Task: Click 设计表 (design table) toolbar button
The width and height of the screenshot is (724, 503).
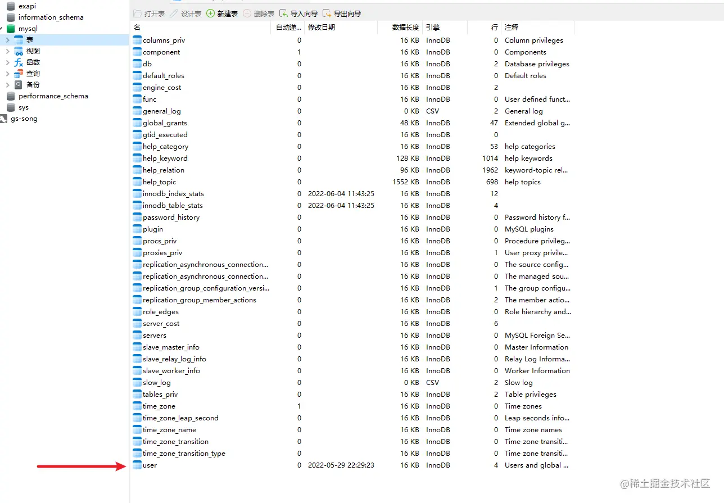Action: (x=185, y=13)
